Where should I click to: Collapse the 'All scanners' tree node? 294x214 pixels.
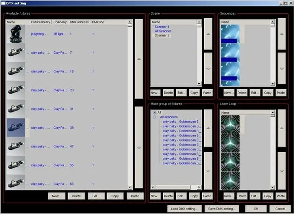[154, 117]
